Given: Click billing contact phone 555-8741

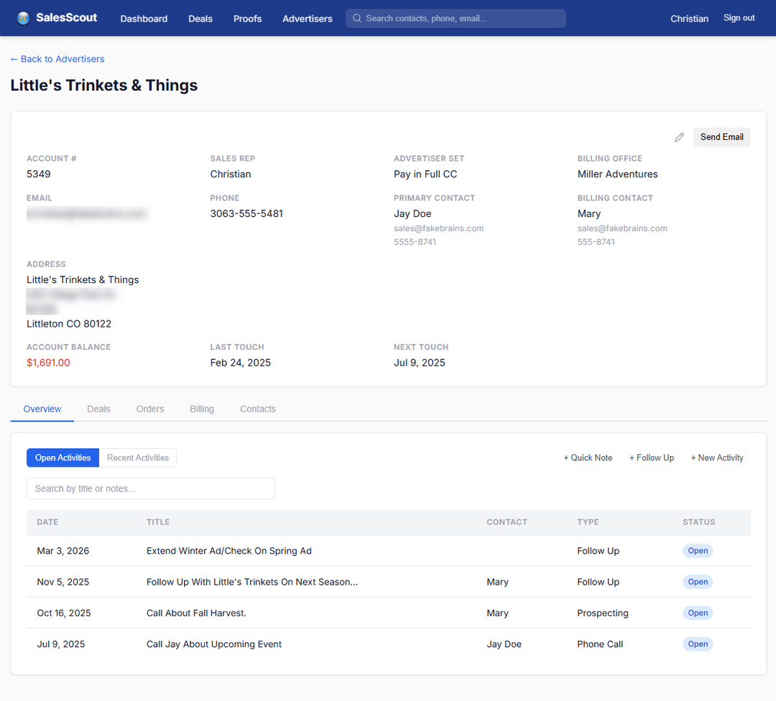Looking at the screenshot, I should tap(596, 242).
